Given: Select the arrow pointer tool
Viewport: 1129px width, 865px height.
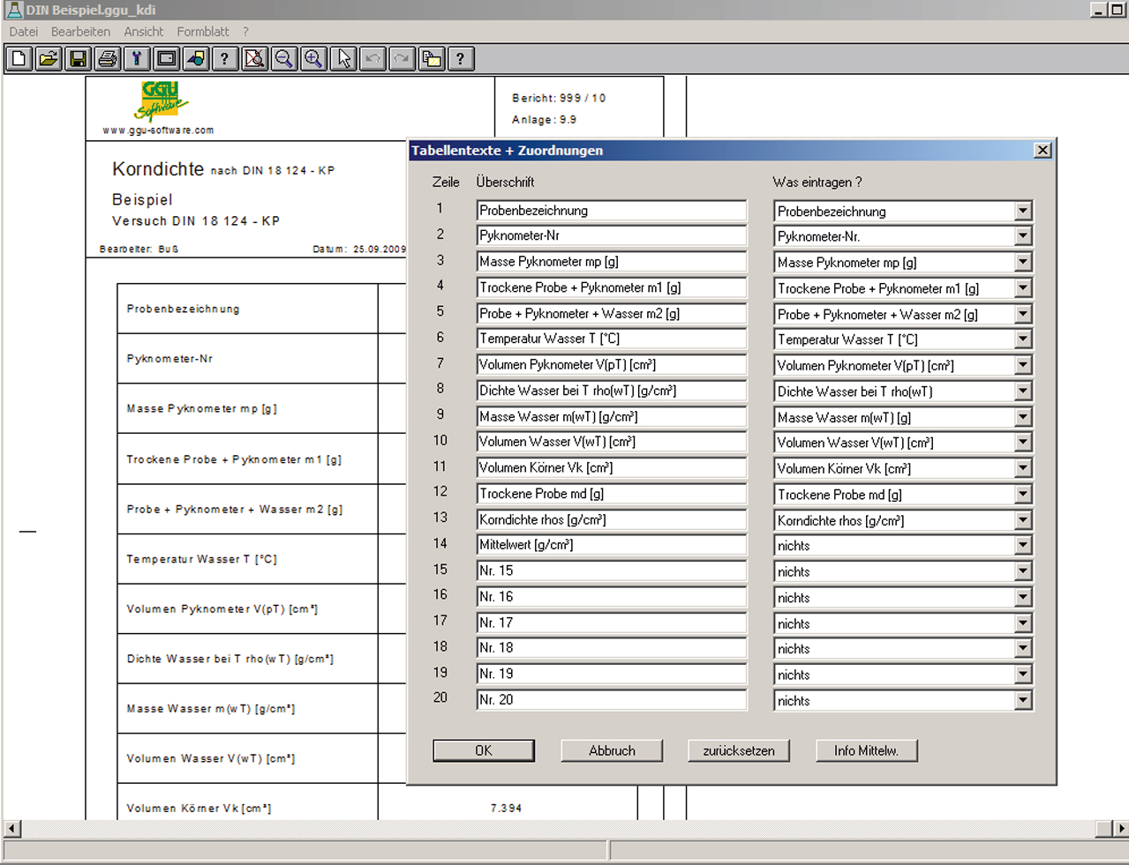Looking at the screenshot, I should coord(343,59).
